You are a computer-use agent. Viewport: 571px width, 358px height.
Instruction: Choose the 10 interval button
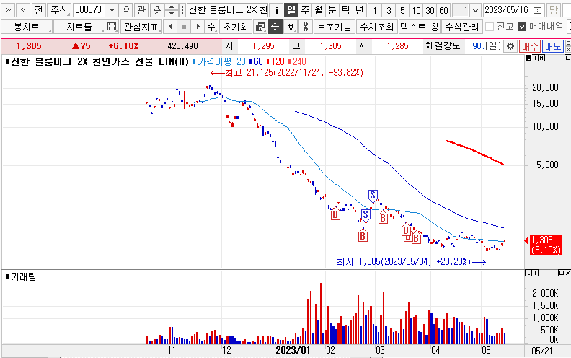click(416, 10)
